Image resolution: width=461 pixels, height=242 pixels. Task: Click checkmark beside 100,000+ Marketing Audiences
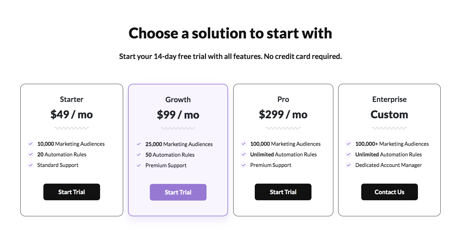point(349,144)
